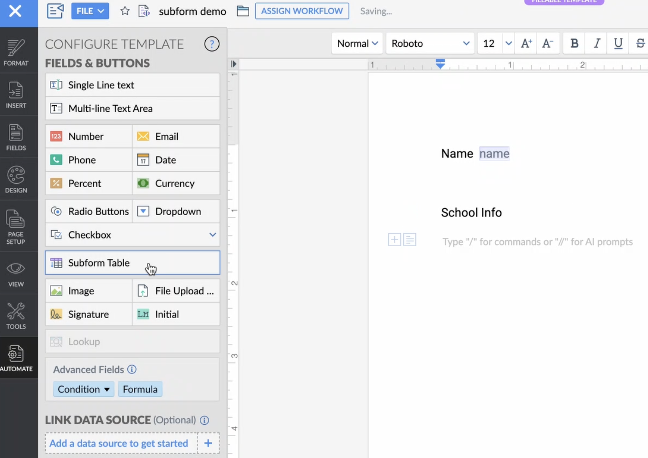The image size is (648, 458).
Task: Increase font size with A+ icon
Action: (x=526, y=43)
